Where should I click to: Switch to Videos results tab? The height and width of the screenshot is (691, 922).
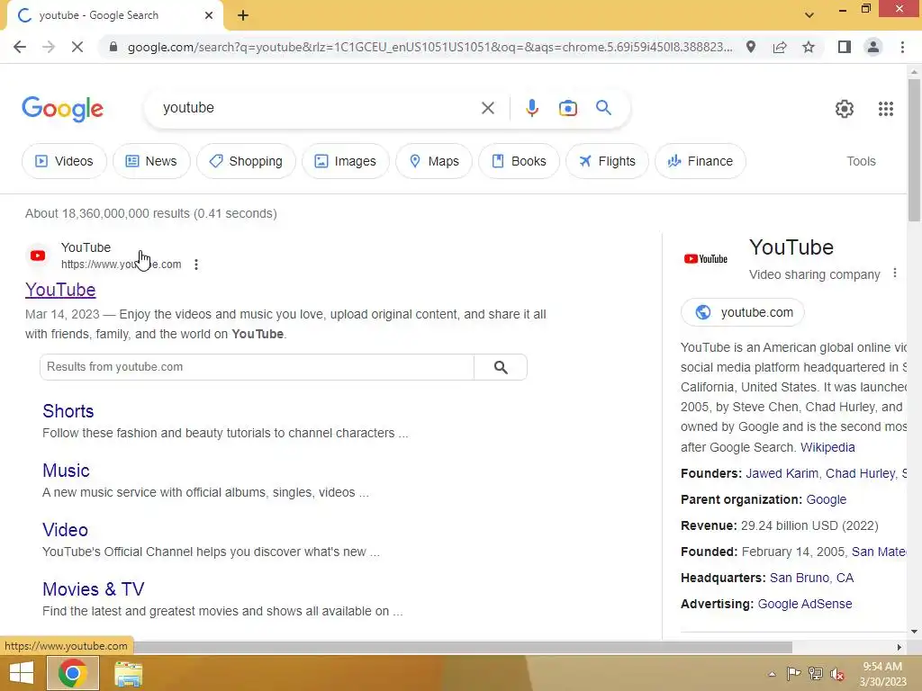pyautogui.click(x=65, y=161)
